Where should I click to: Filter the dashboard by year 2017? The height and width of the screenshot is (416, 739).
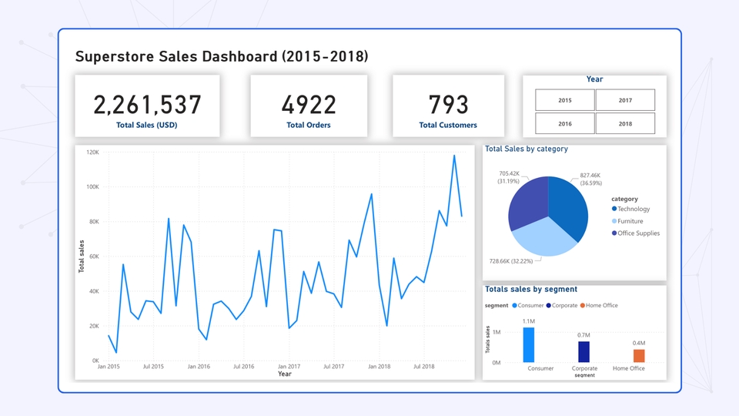tap(625, 100)
